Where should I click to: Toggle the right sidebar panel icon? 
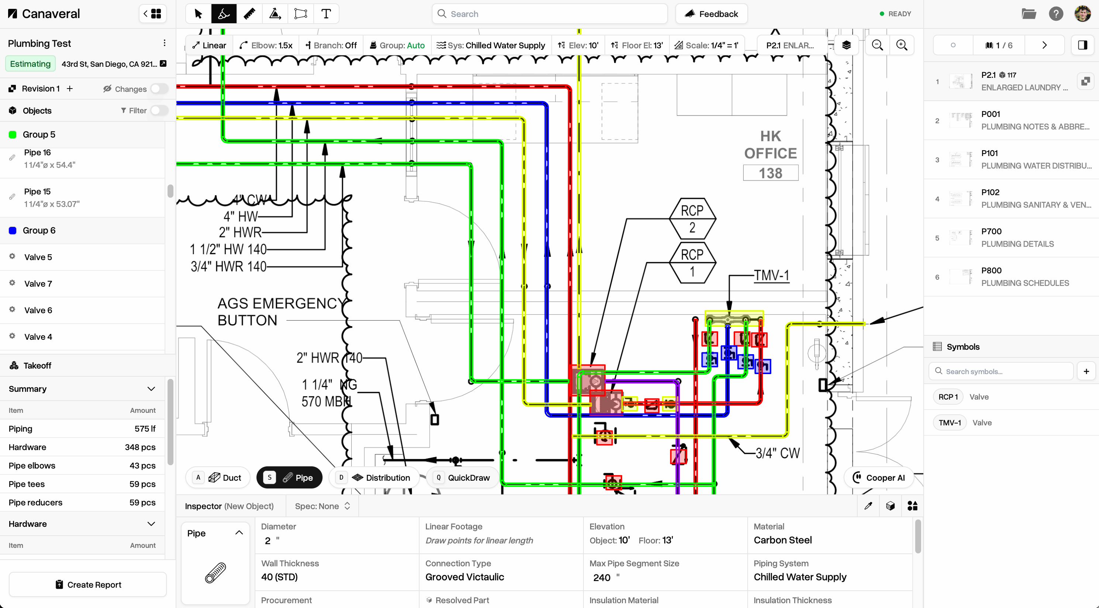(1082, 45)
